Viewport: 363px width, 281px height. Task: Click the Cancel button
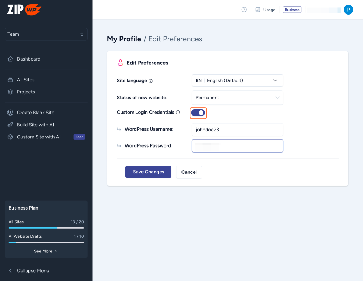[x=189, y=172]
